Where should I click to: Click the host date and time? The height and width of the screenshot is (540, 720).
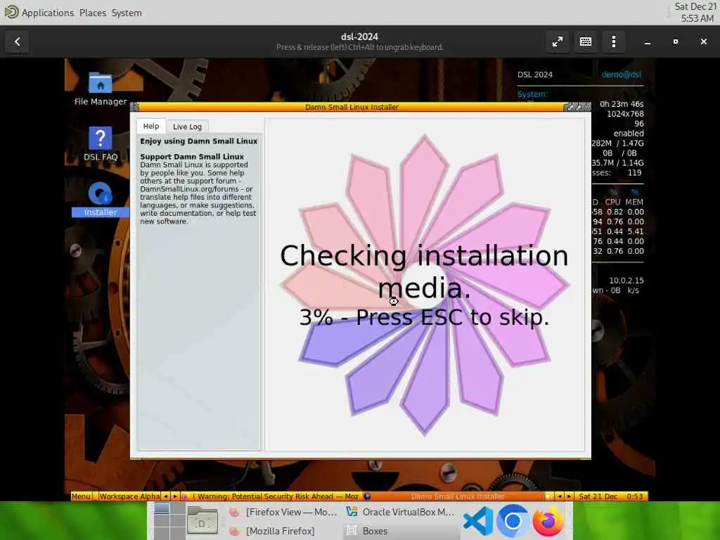(x=695, y=13)
